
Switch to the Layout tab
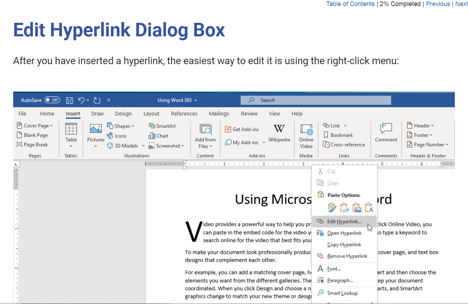tap(151, 114)
